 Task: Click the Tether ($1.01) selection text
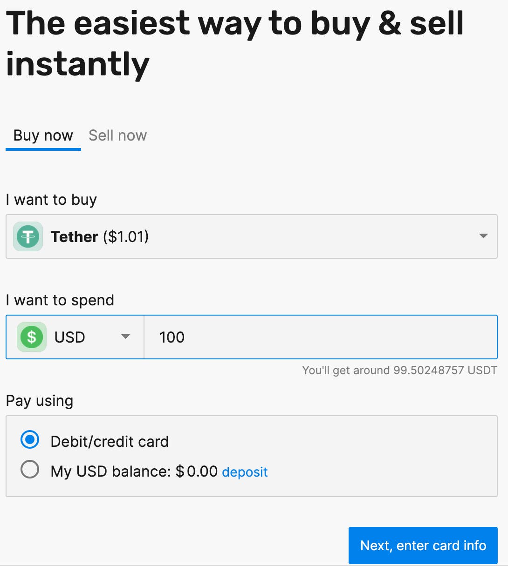pyautogui.click(x=100, y=237)
